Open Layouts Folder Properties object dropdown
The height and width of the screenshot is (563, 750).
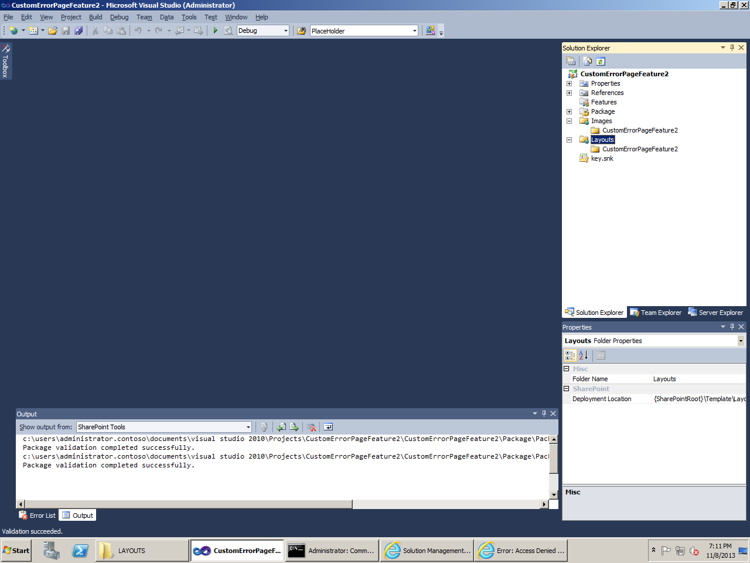tap(741, 341)
